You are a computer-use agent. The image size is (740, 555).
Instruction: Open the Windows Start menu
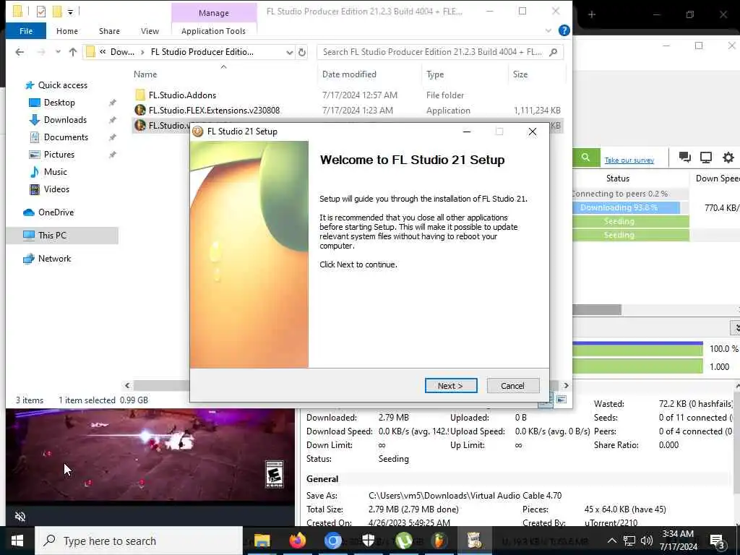coord(17,541)
